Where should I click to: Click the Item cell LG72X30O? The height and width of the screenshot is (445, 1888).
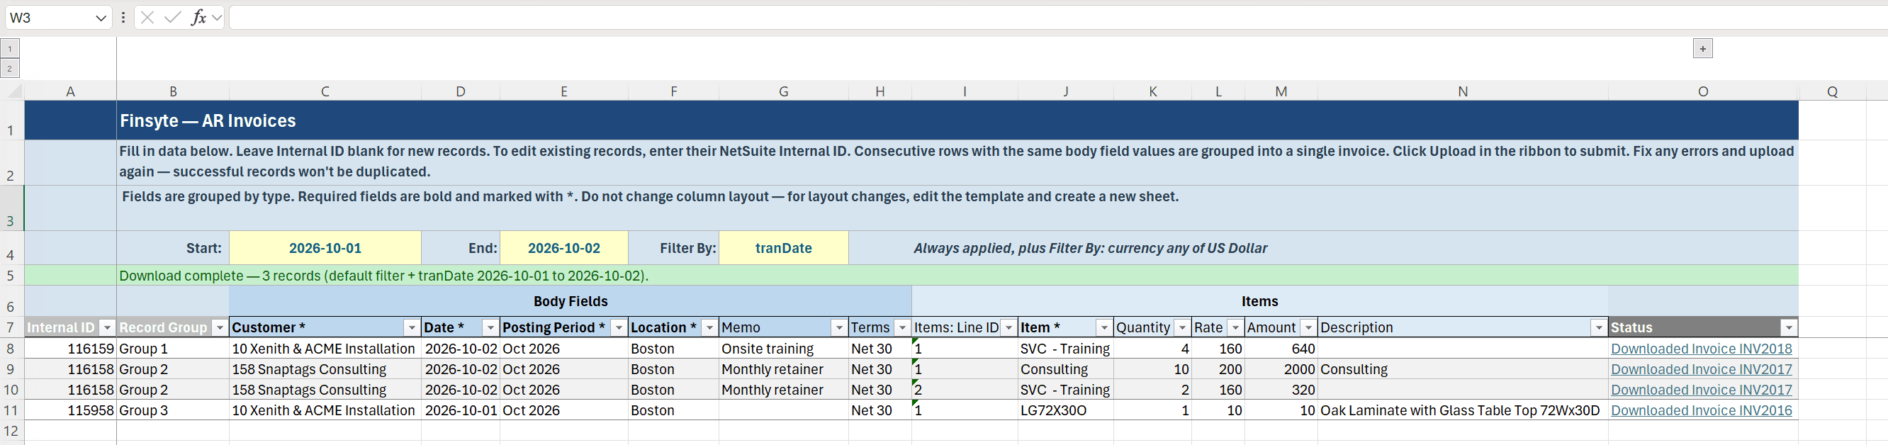click(1065, 410)
